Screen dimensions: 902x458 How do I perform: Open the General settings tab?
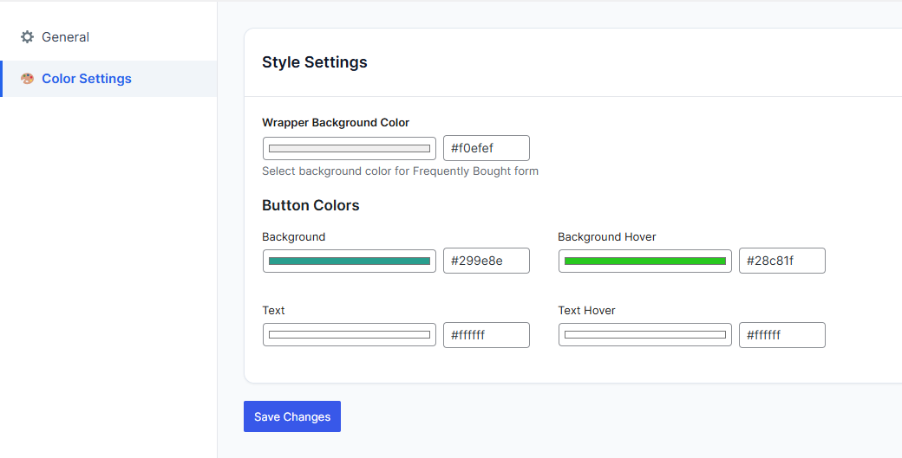pos(65,37)
